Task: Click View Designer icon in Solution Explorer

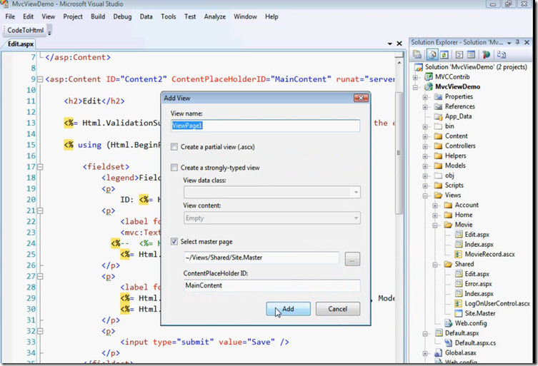Action: pos(471,55)
